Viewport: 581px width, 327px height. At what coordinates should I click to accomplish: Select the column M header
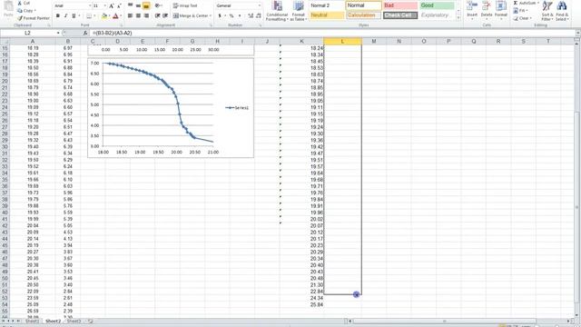[374, 41]
